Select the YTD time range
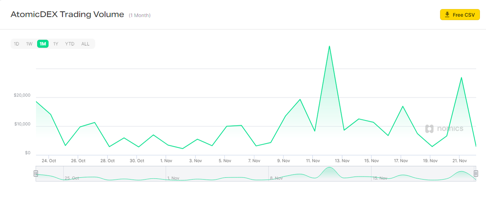 [70, 44]
